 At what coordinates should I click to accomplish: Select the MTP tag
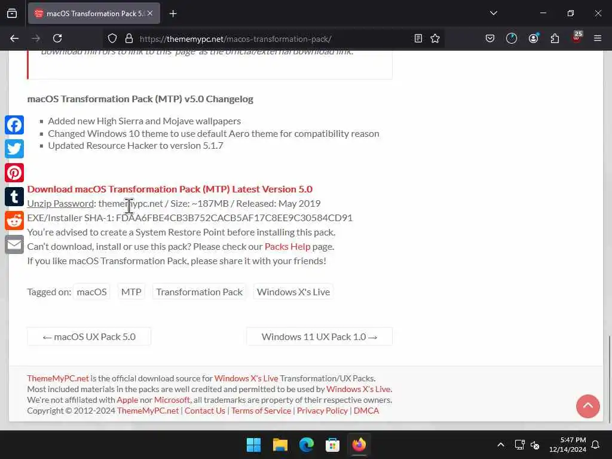tap(131, 292)
